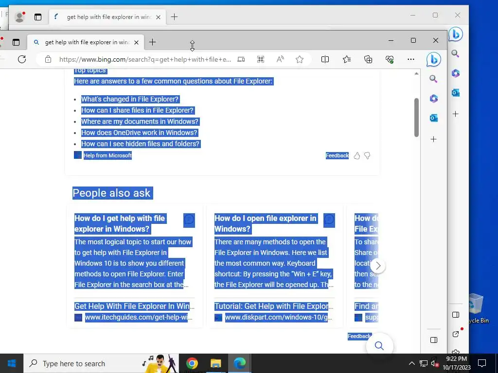Click the page vertical scrollbar thumb

(x=416, y=118)
